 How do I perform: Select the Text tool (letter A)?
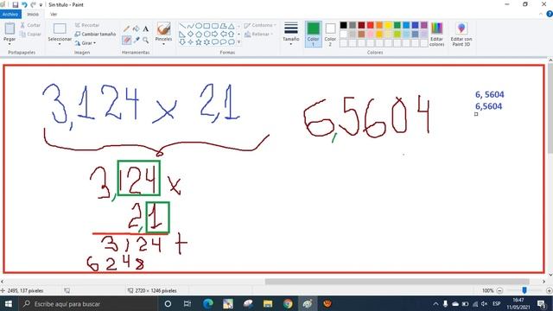(146, 29)
